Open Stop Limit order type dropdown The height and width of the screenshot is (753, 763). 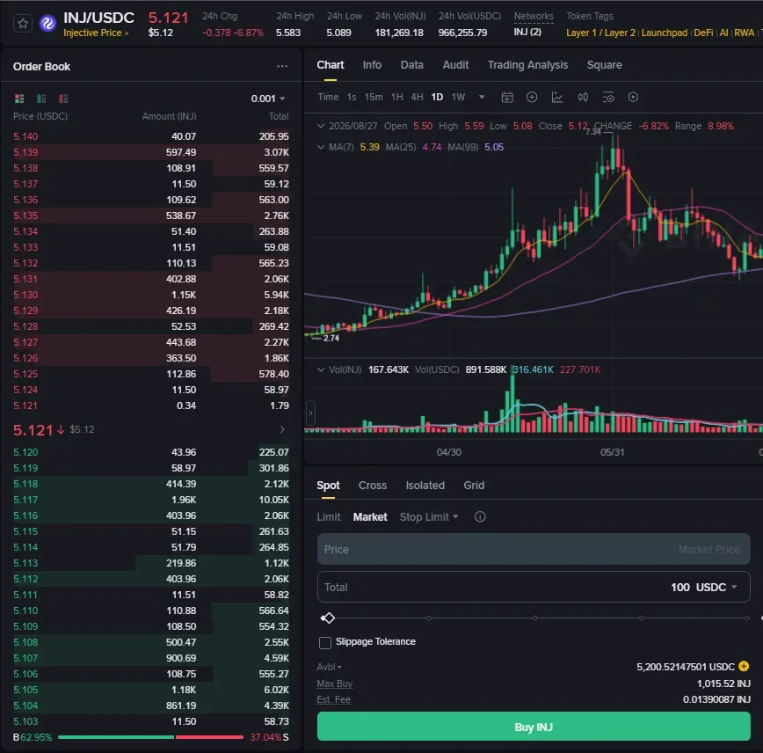click(429, 516)
